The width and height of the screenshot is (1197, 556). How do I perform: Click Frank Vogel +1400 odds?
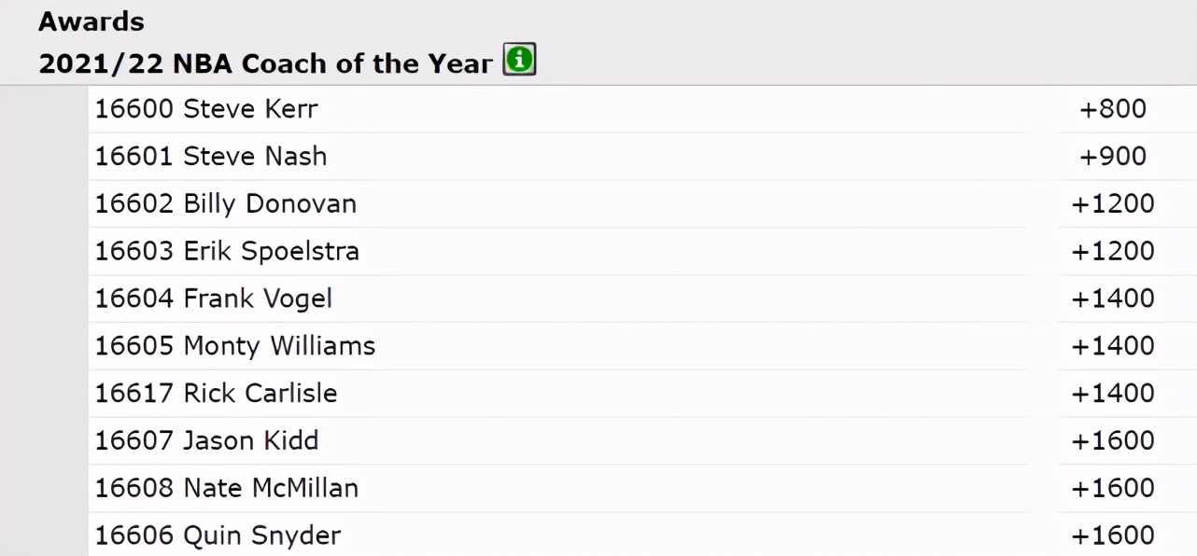[1113, 299]
